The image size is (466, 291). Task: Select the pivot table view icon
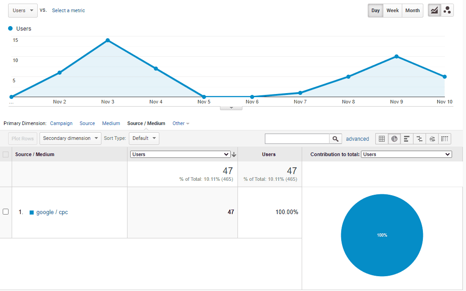[x=444, y=139]
